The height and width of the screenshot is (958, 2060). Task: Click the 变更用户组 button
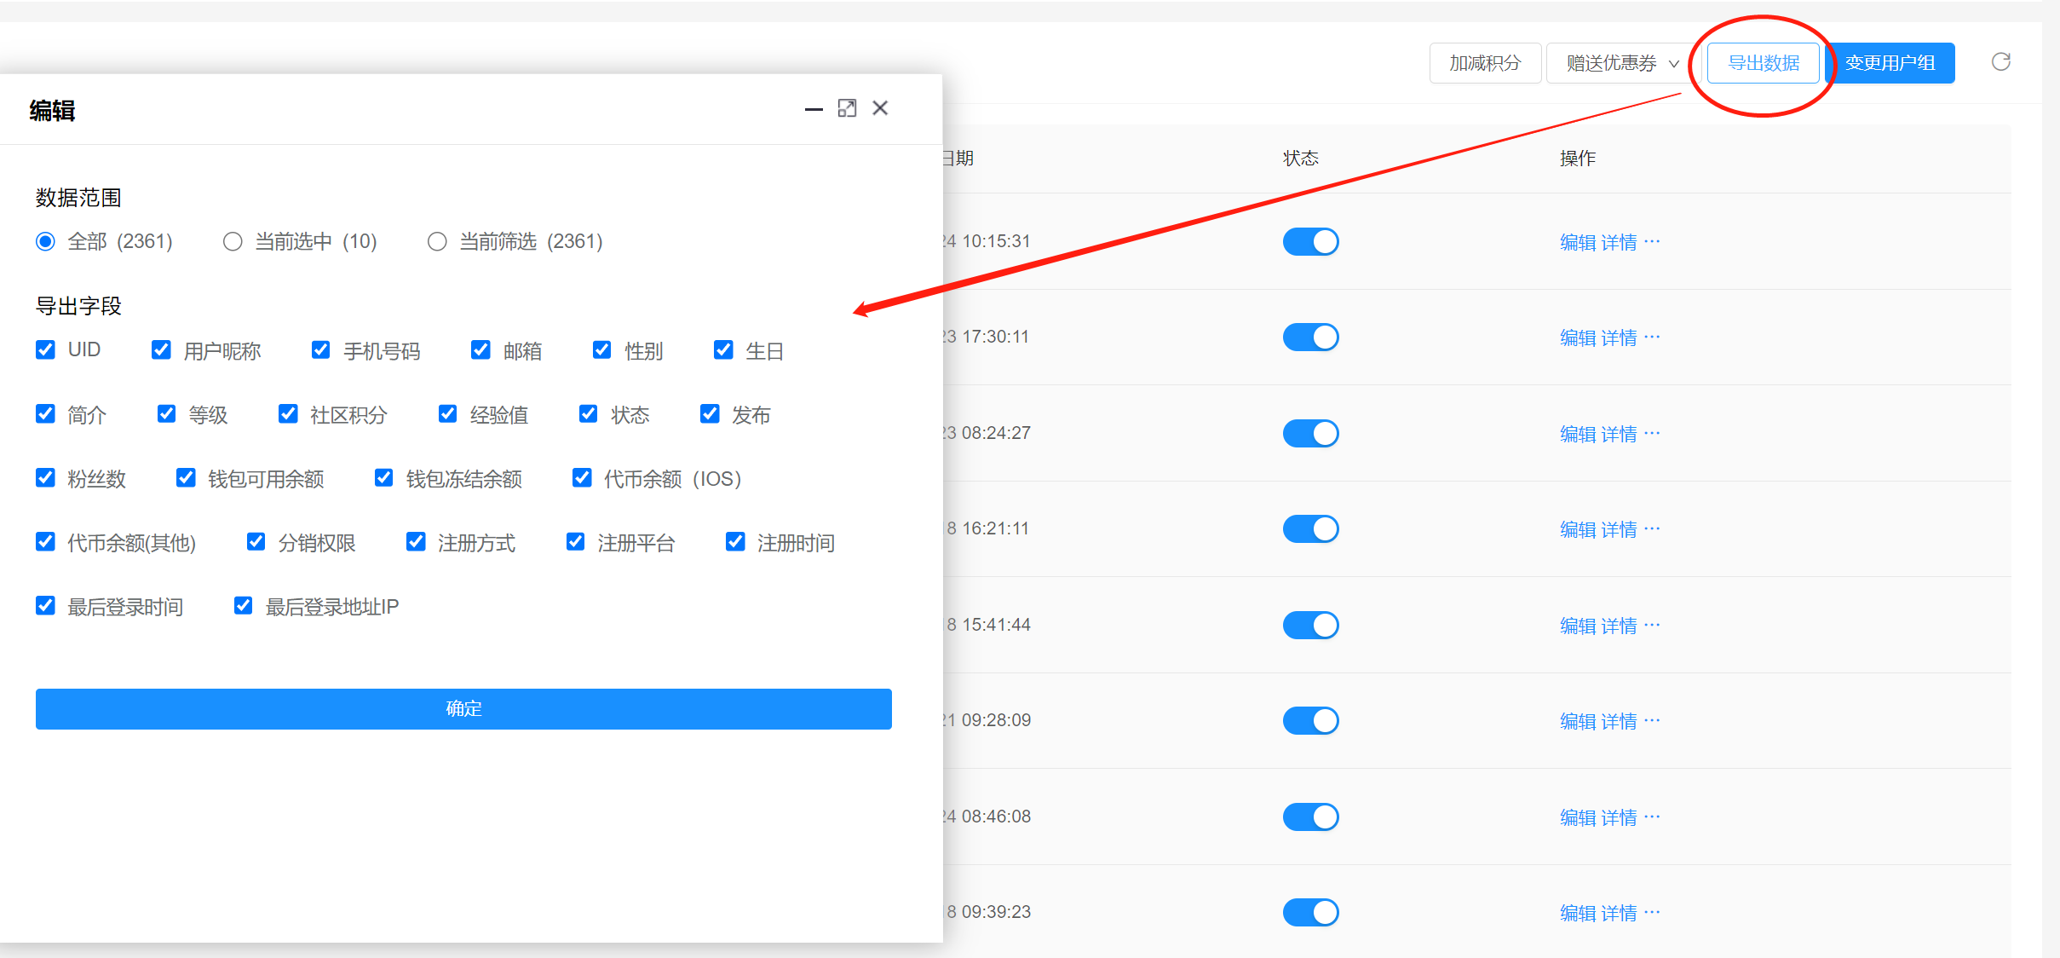1890,63
